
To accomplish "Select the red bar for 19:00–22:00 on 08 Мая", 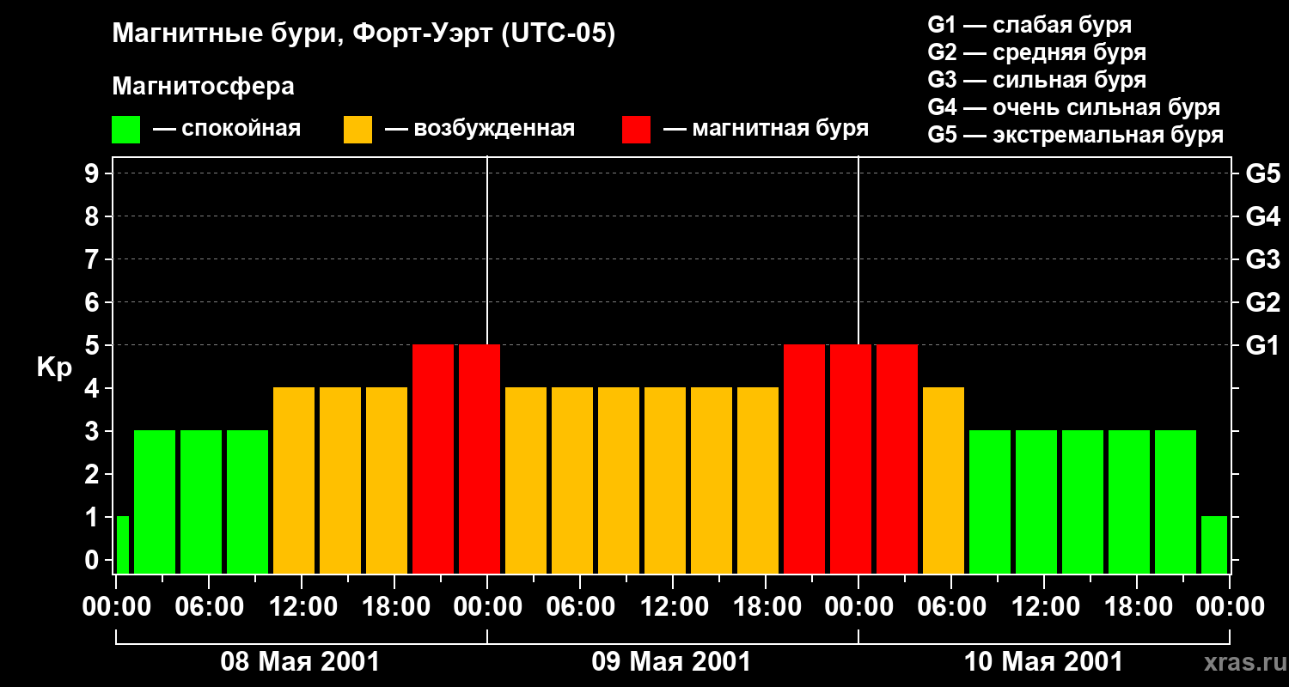I will coord(433,459).
